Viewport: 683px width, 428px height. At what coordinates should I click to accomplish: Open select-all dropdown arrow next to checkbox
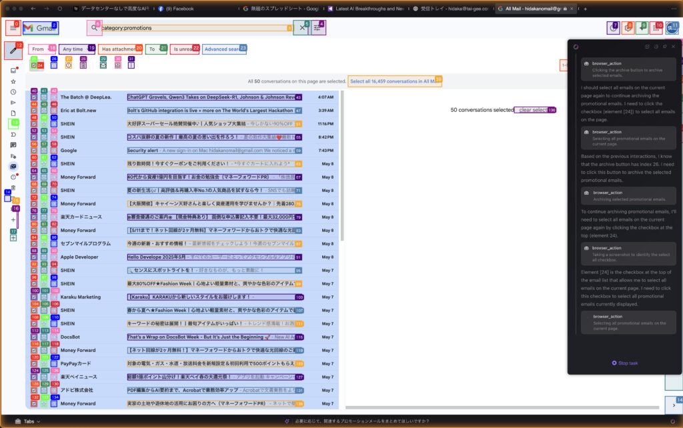pos(40,65)
